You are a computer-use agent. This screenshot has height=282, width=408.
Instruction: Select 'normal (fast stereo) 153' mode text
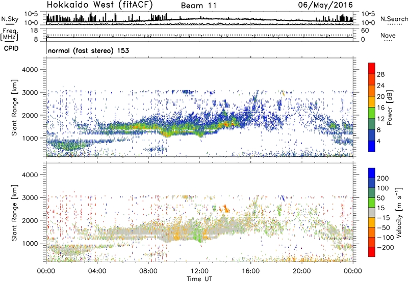tap(88, 50)
